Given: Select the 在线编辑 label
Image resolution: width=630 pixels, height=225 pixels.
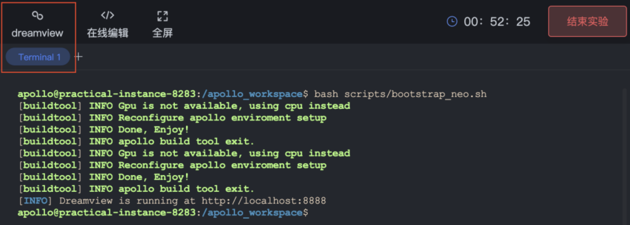Looking at the screenshot, I should click(x=108, y=33).
